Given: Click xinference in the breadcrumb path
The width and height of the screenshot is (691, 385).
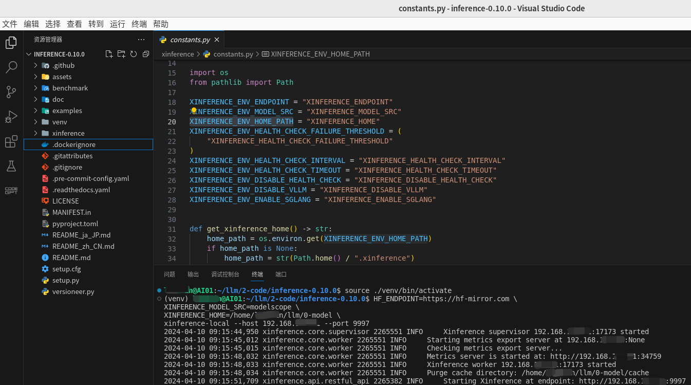Looking at the screenshot, I should [178, 54].
